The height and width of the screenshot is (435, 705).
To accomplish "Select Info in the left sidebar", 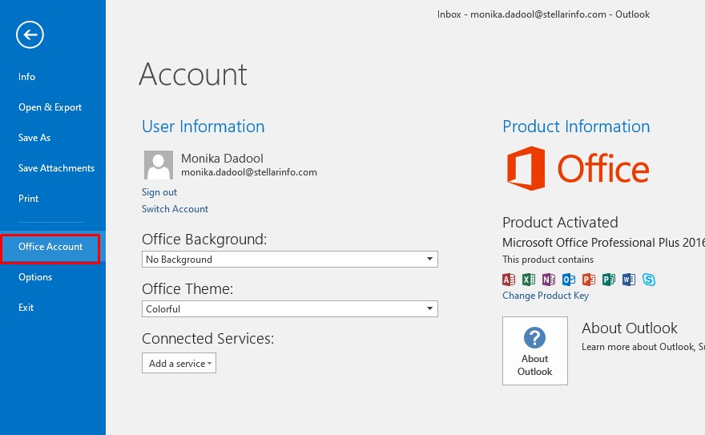I will [x=27, y=77].
